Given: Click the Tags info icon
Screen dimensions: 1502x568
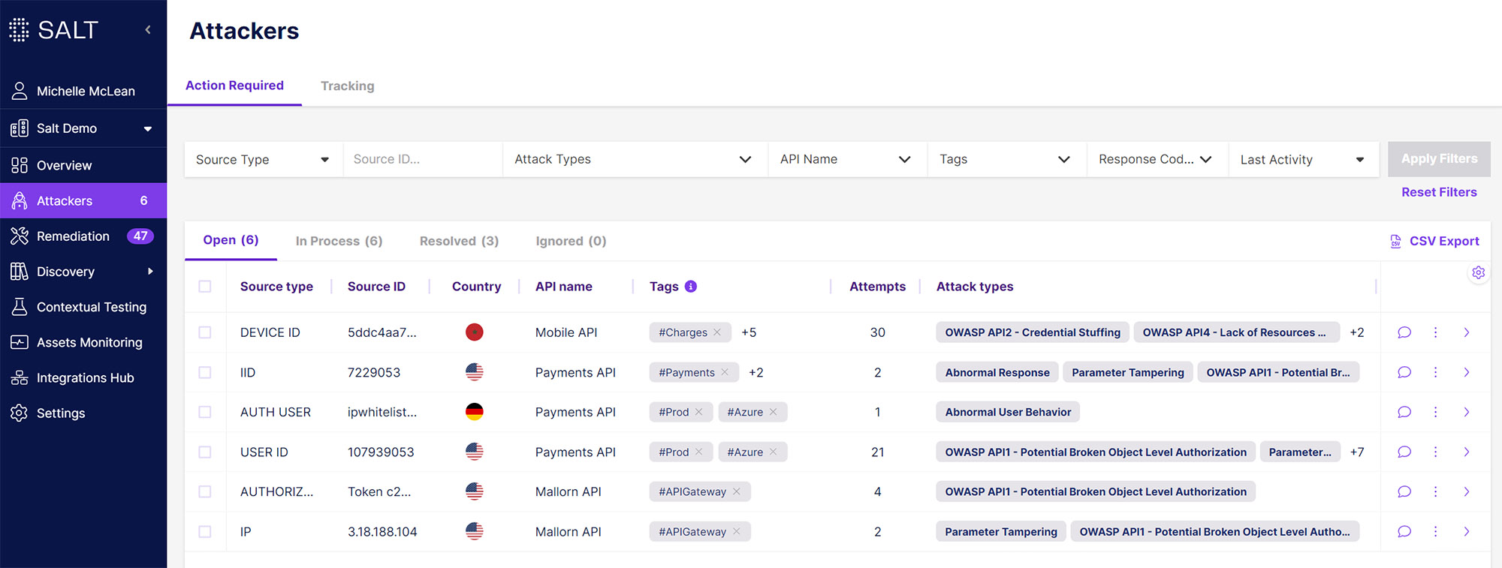Looking at the screenshot, I should click(691, 287).
